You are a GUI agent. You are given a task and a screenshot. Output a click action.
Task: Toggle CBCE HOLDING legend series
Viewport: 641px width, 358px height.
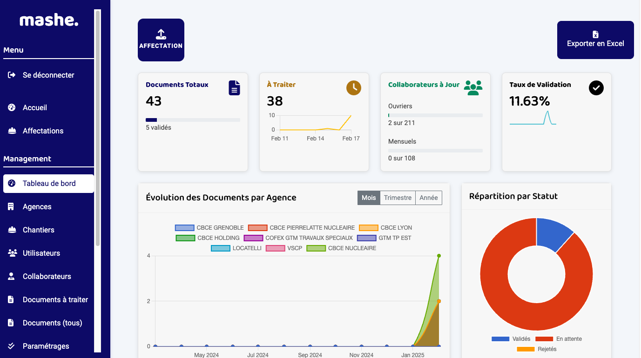tap(208, 238)
